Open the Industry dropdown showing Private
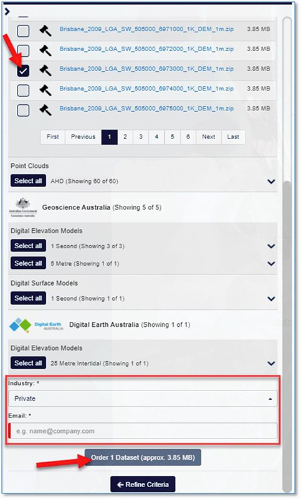This screenshot has height=499, width=301. (x=143, y=399)
